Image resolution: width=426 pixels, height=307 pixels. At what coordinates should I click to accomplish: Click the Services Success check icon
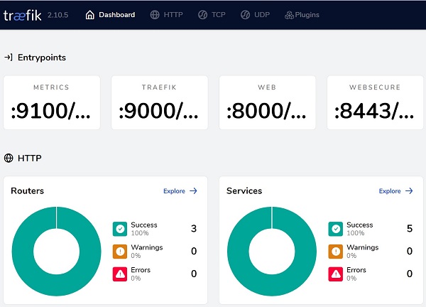(336, 229)
